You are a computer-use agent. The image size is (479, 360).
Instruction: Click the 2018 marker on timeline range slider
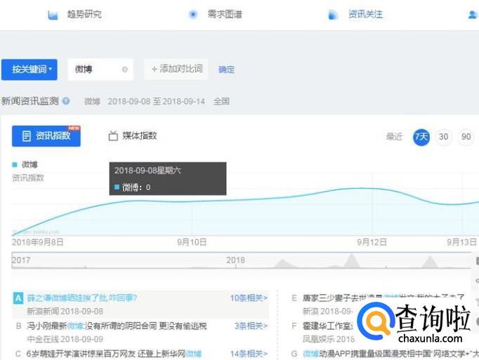tap(235, 260)
